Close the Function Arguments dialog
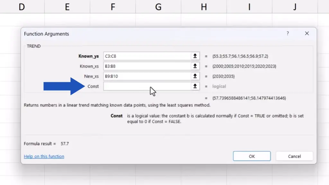329x185 pixels. [307, 33]
